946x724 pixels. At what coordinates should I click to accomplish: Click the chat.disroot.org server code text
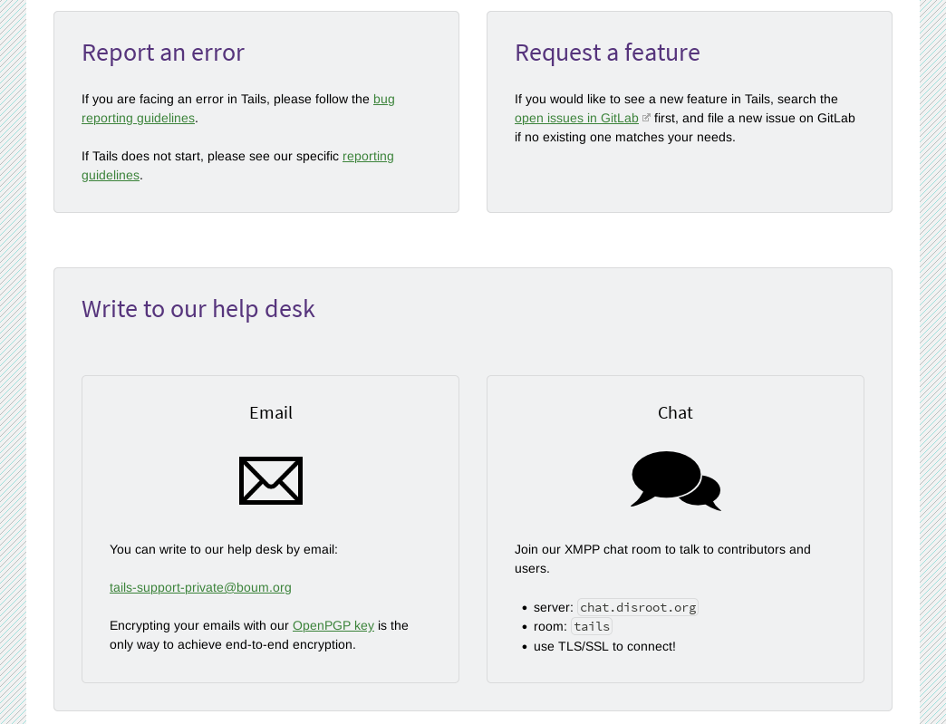pos(638,607)
